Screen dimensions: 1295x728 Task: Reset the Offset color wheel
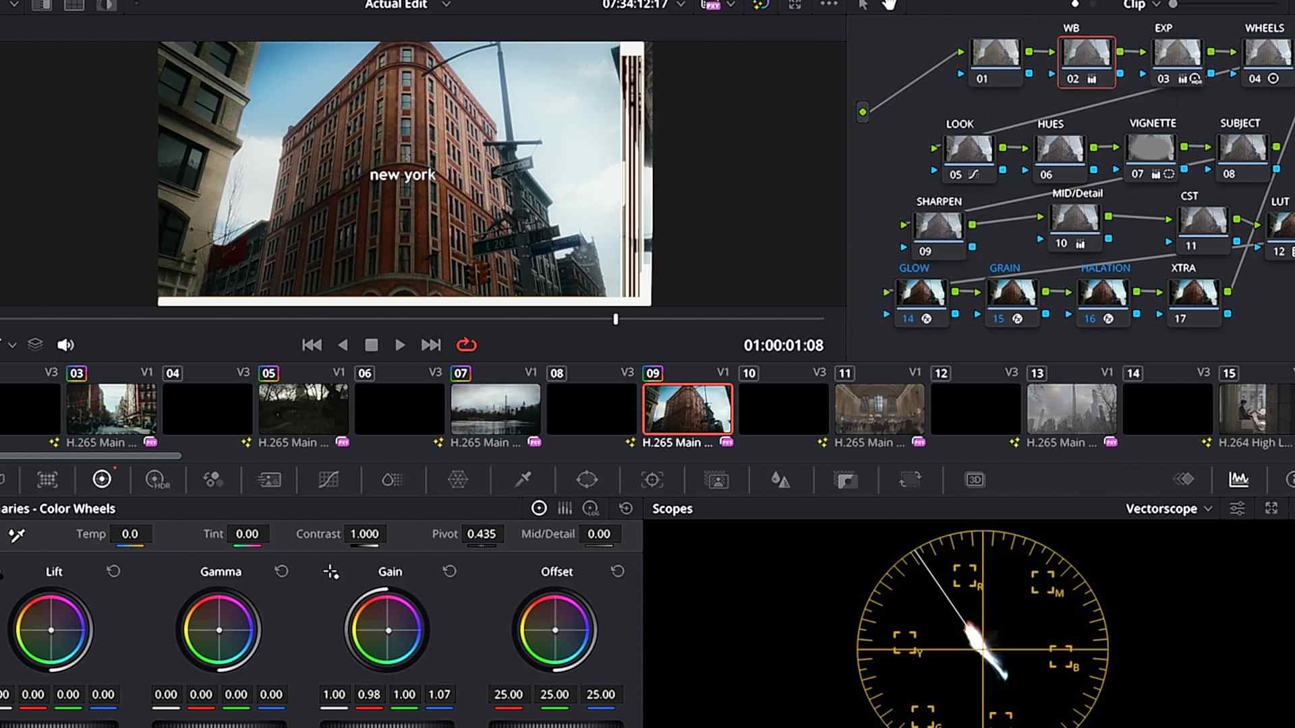pyautogui.click(x=617, y=572)
